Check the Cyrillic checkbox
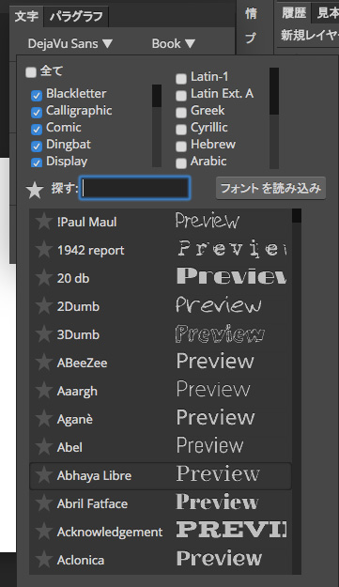This screenshot has width=339, height=587. pos(181,129)
